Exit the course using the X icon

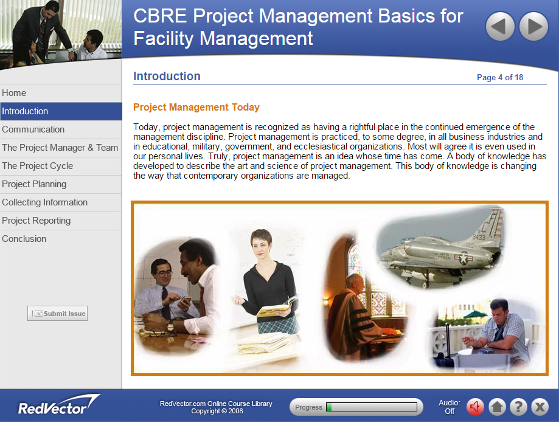click(x=540, y=407)
